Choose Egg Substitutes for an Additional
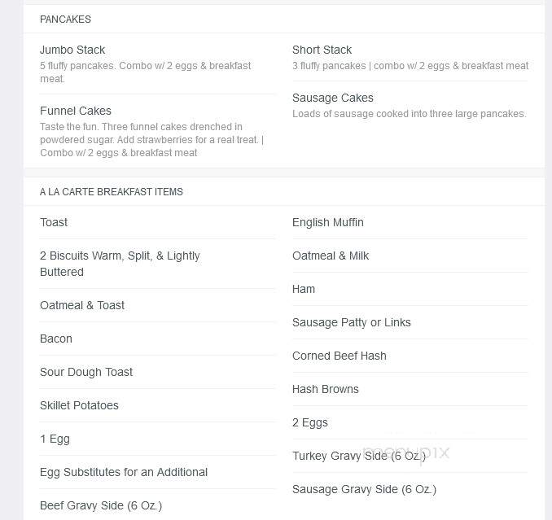The height and width of the screenshot is (520, 552). tap(124, 472)
